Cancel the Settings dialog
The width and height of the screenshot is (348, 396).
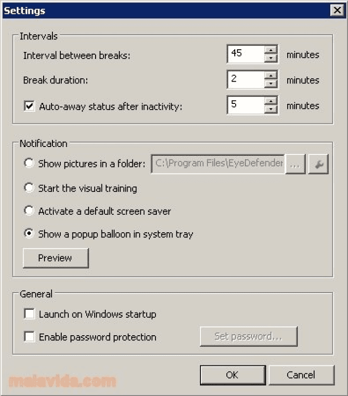coord(301,375)
